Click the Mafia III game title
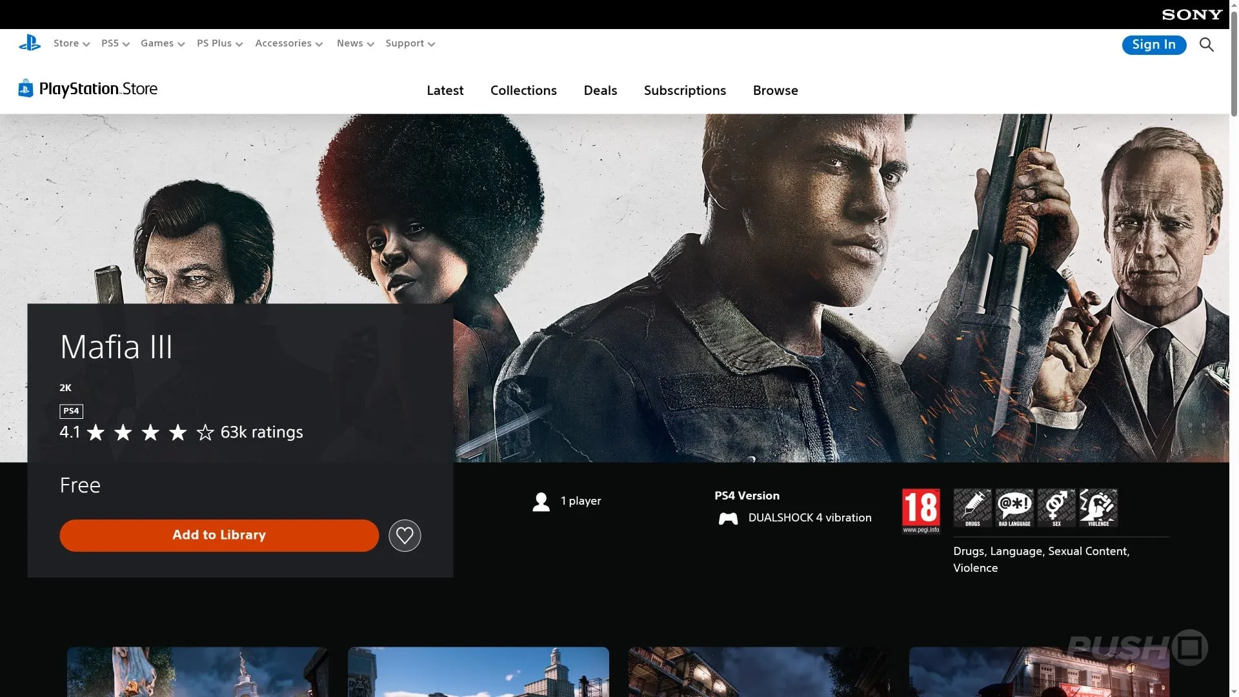Viewport: 1239px width, 697px height. [x=116, y=347]
